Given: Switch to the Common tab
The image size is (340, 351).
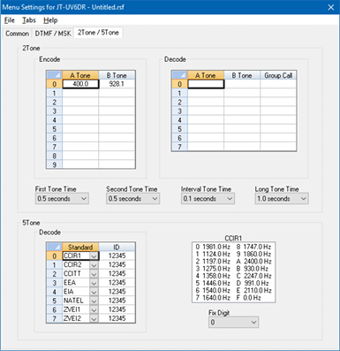Looking at the screenshot, I should click(17, 34).
